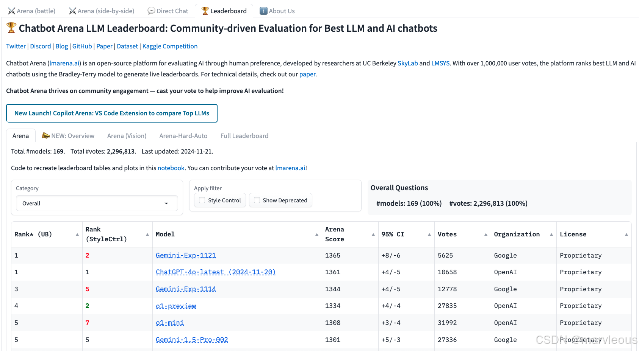The image size is (639, 351).
Task: Click the Votes value 31992
Action: [x=447, y=323]
